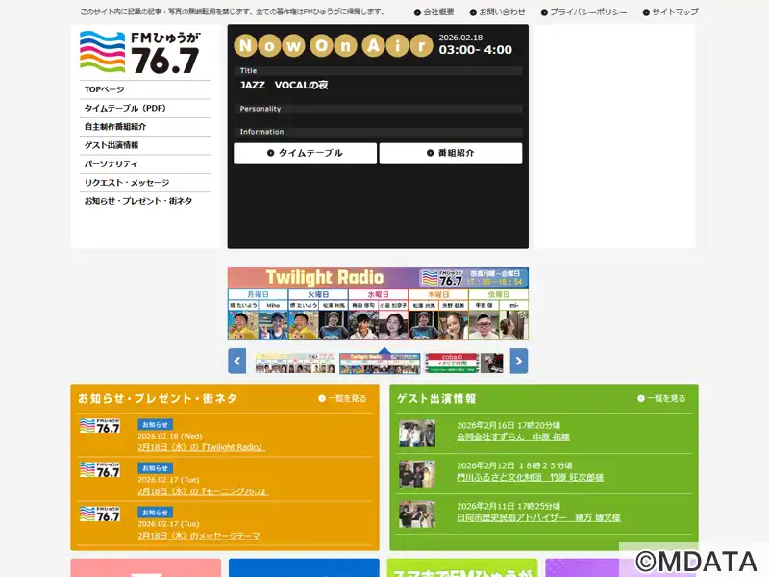Select 自主制作番組紹介 in the sidebar

pyautogui.click(x=145, y=127)
